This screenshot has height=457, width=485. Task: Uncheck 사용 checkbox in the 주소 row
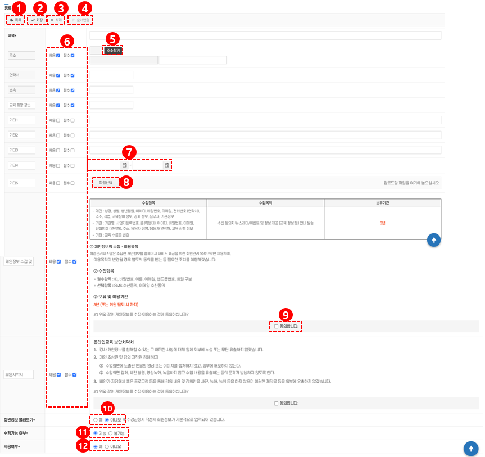point(58,56)
